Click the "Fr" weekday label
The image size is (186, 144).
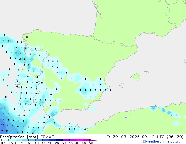click(x=108, y=137)
